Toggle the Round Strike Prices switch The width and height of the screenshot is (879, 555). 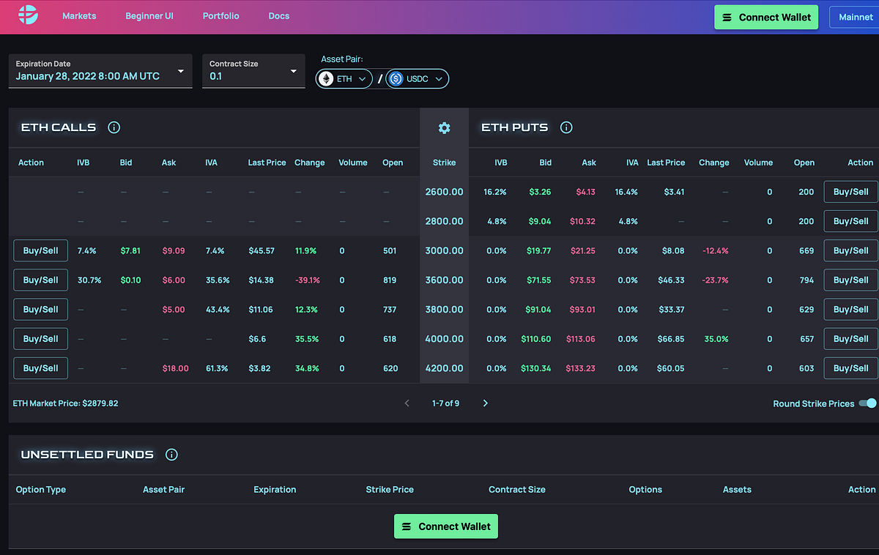(867, 403)
